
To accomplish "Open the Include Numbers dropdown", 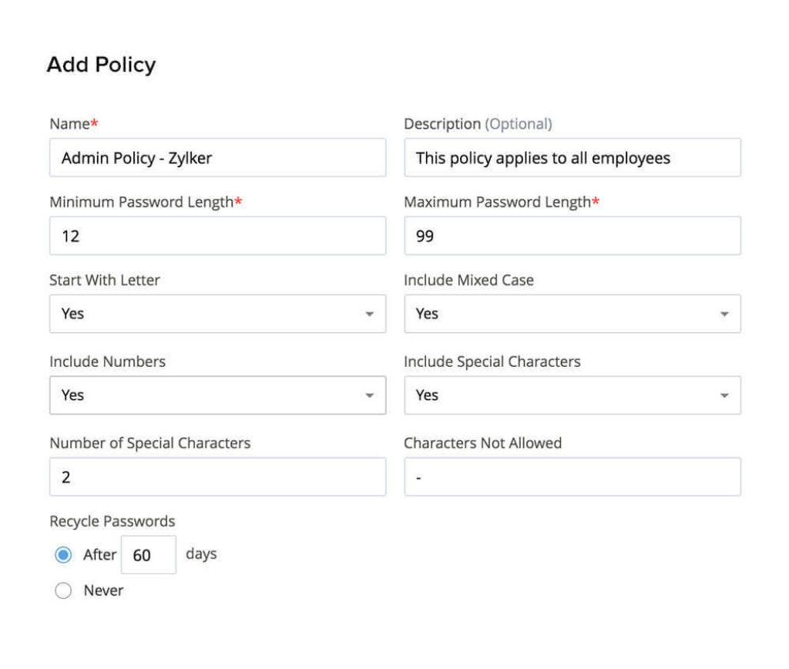I will (x=217, y=395).
